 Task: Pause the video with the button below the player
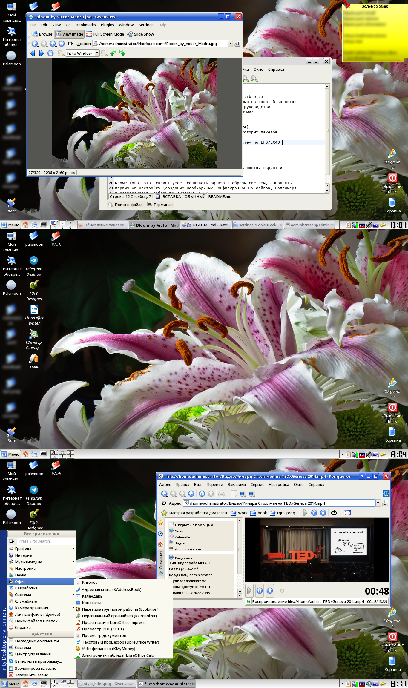tap(260, 590)
